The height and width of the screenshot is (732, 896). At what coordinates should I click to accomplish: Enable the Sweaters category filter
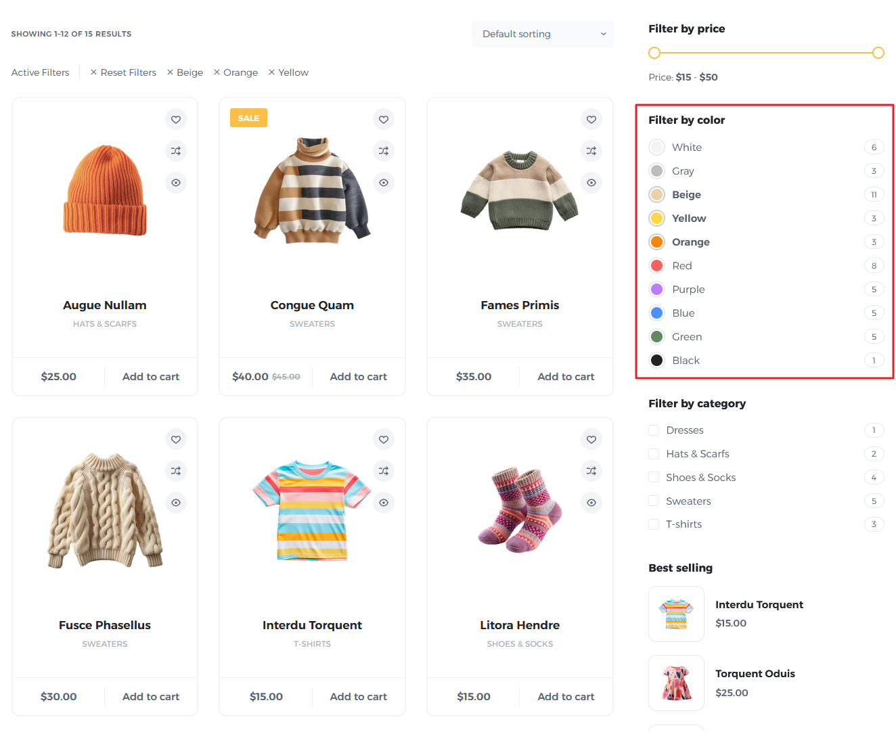(x=654, y=501)
